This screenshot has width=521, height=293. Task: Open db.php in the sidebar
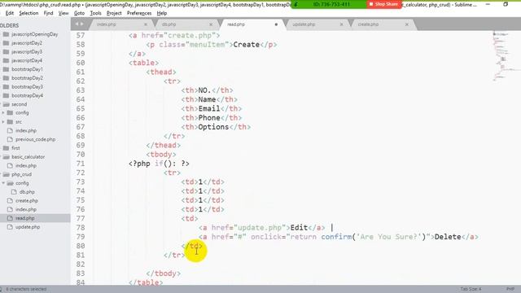tap(27, 192)
